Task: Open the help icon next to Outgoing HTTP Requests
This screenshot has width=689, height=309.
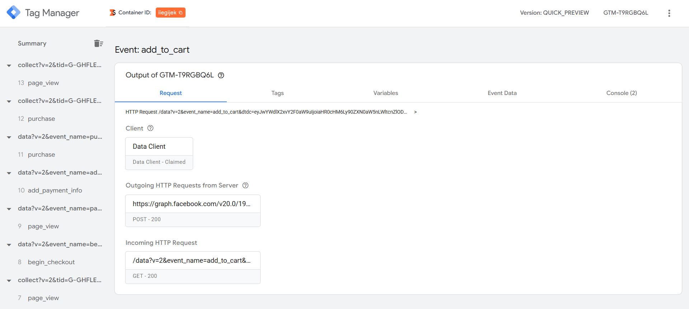Action: pos(245,185)
